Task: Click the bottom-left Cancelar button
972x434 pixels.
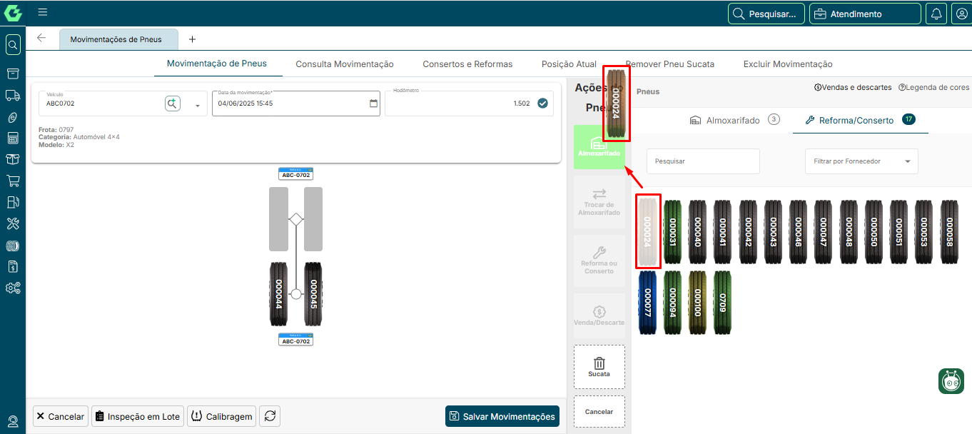Action: click(61, 416)
